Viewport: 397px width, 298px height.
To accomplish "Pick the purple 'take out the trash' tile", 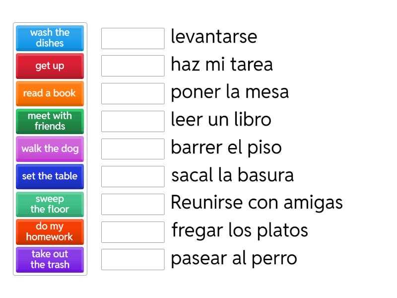I will tap(50, 260).
